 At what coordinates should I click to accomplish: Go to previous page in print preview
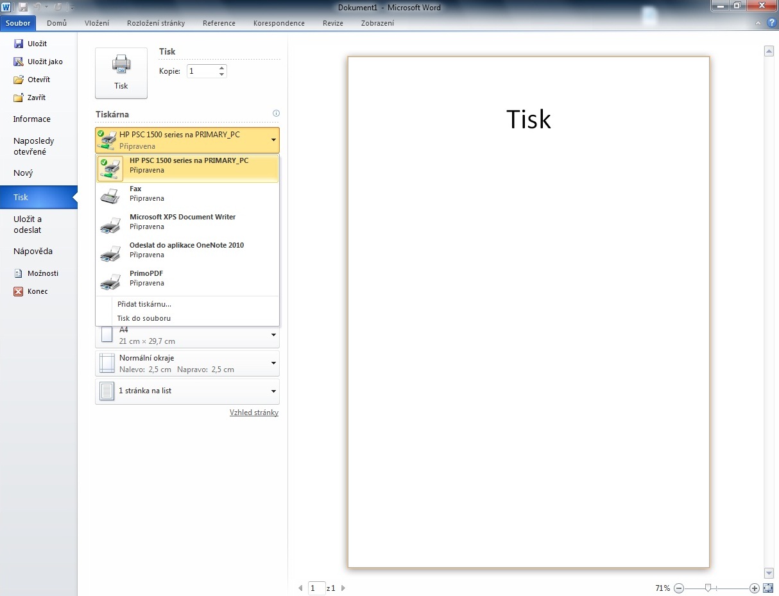pos(301,588)
